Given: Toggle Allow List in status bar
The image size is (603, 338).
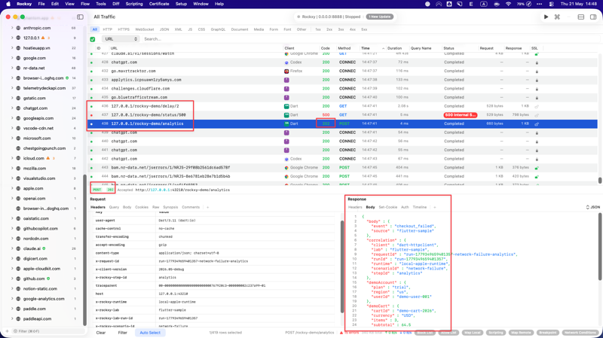Looking at the screenshot, I should point(448,333).
